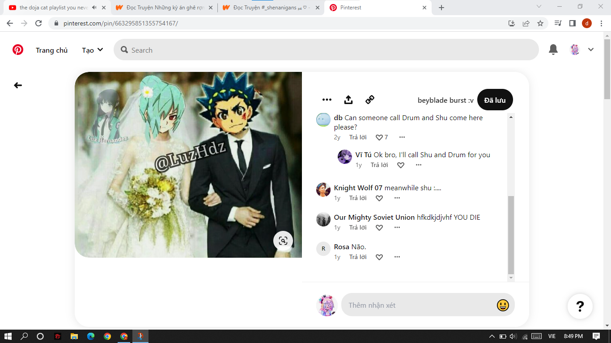Reply to Rosa's comment
The image size is (611, 343).
358,257
